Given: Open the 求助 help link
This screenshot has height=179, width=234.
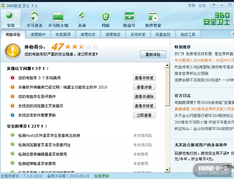Looking at the screenshot, I should tap(192, 6).
